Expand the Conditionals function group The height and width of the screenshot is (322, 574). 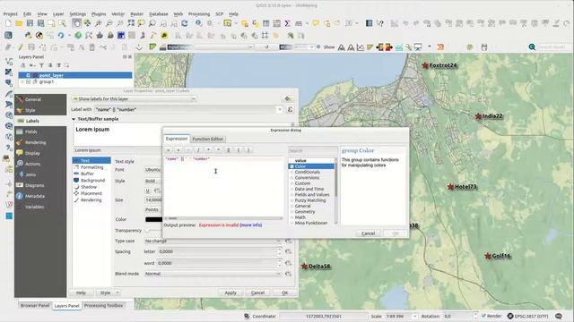click(291, 172)
